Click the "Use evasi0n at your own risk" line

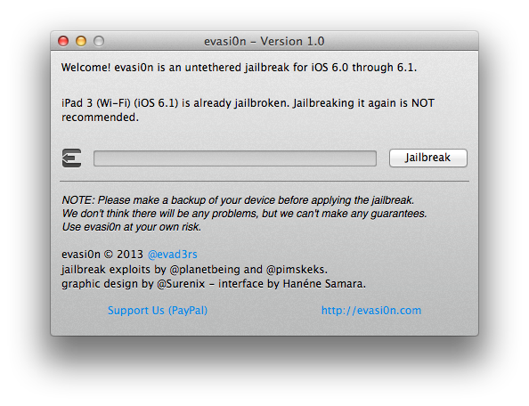(x=132, y=227)
